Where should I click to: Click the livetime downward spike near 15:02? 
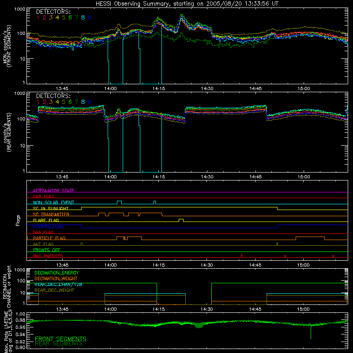point(311,332)
